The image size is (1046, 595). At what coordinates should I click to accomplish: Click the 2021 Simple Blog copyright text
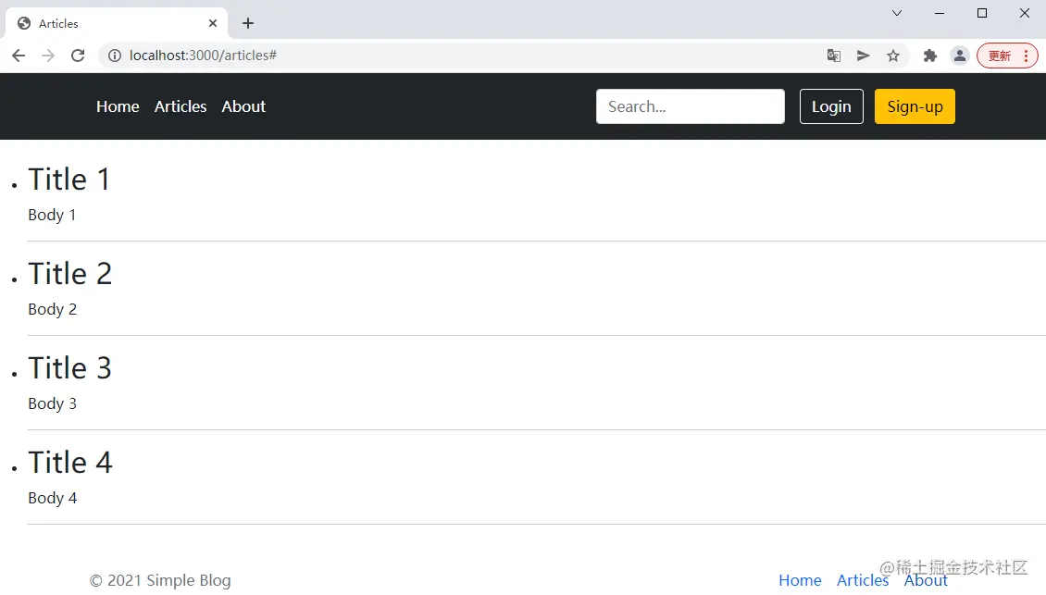coord(160,580)
